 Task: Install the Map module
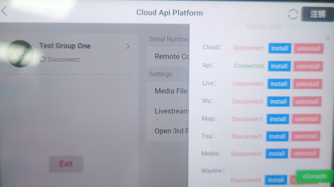pyautogui.click(x=278, y=119)
